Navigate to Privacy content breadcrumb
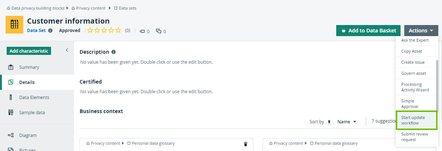 point(91,8)
